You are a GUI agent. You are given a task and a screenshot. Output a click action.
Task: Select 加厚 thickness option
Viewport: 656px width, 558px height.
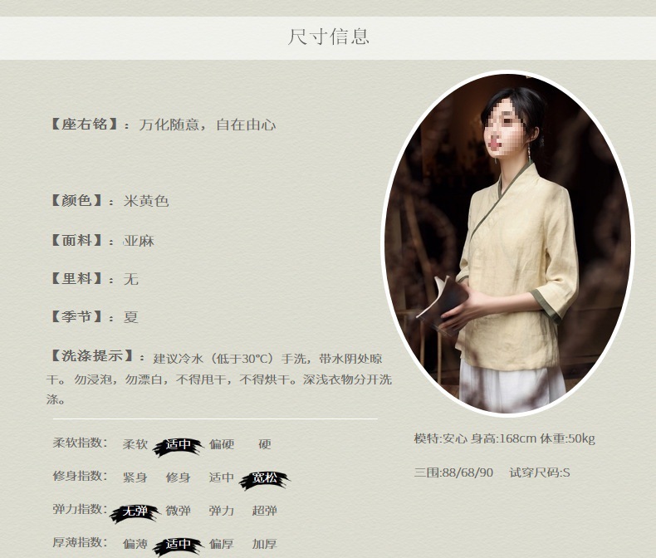coord(264,544)
